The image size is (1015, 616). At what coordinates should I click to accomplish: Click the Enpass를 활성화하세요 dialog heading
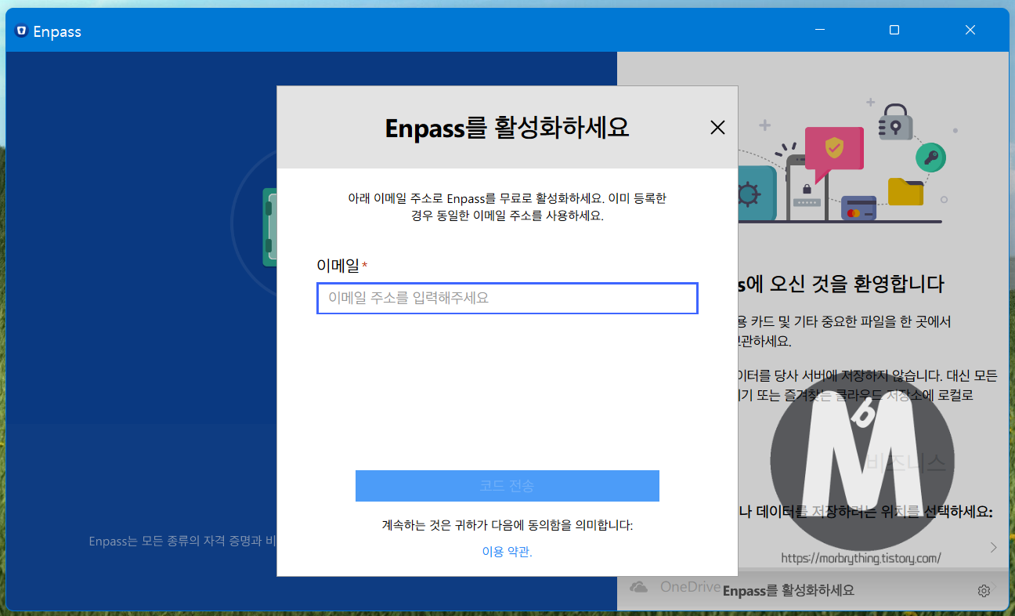pyautogui.click(x=507, y=128)
